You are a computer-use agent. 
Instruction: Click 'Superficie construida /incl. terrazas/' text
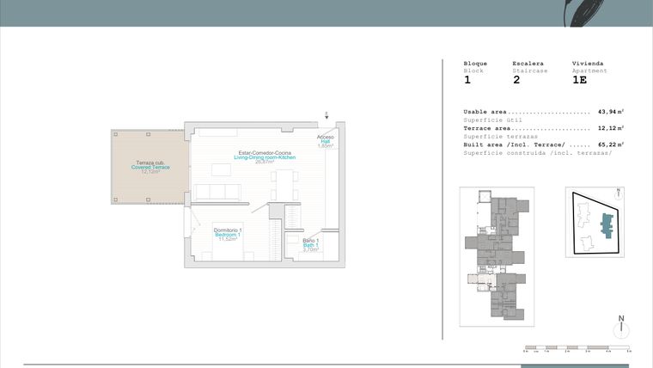pos(538,153)
